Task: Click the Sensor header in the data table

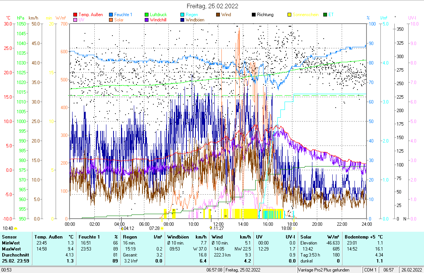Action: tap(9, 237)
